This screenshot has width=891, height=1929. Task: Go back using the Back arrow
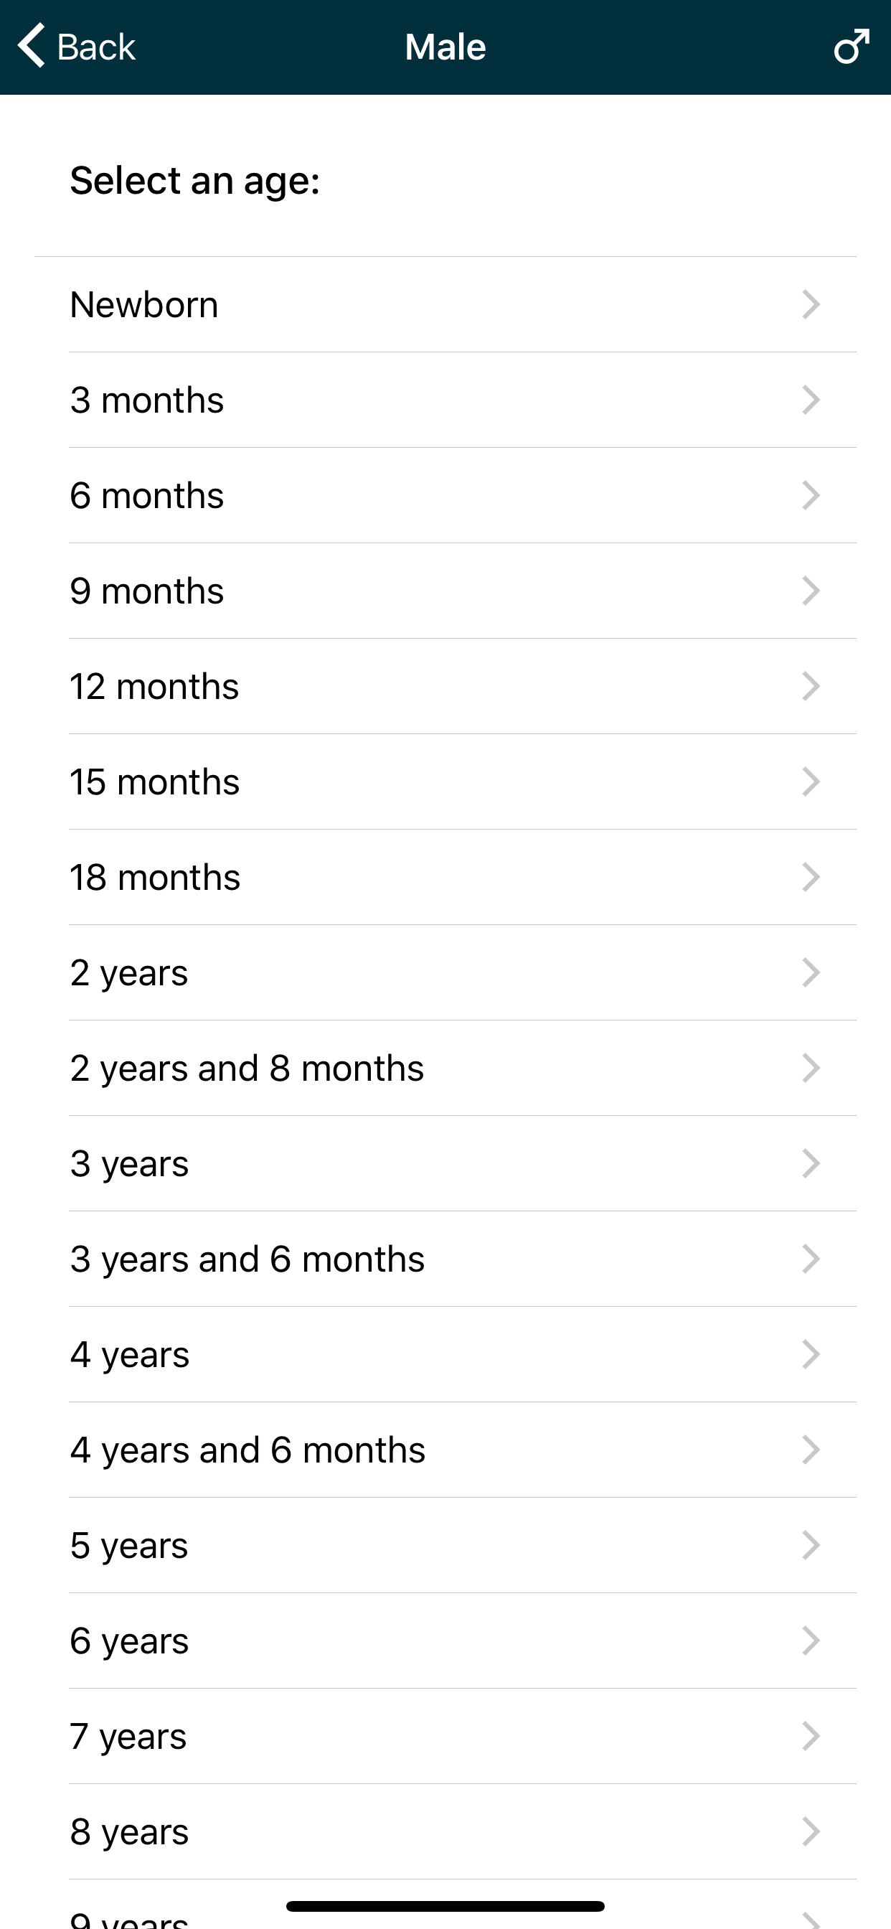click(x=32, y=46)
